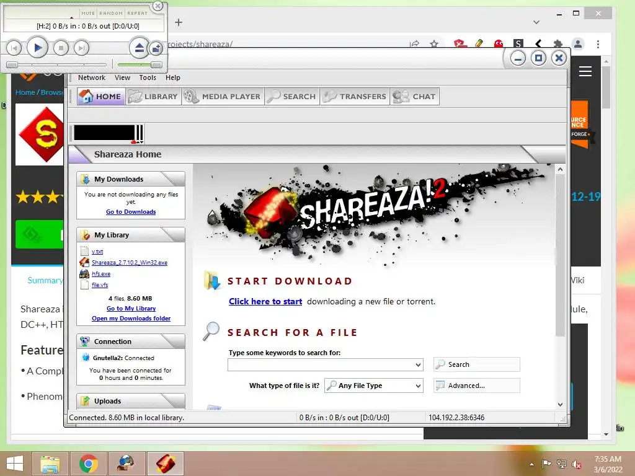Click the Chrome new tab plus button

click(x=179, y=22)
